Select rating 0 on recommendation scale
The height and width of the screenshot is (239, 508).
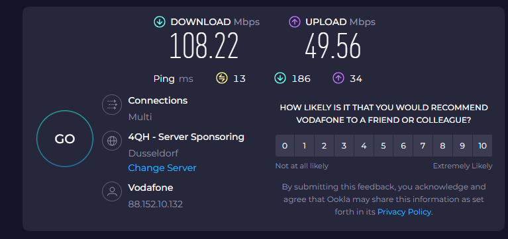tap(285, 146)
